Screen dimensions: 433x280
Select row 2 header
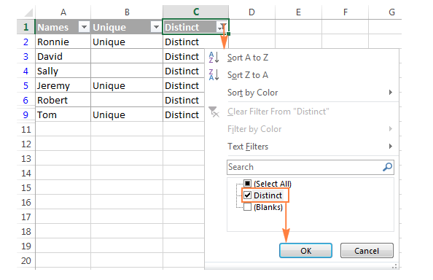(x=26, y=42)
